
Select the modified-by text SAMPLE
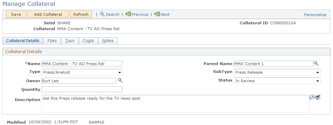[97, 122]
